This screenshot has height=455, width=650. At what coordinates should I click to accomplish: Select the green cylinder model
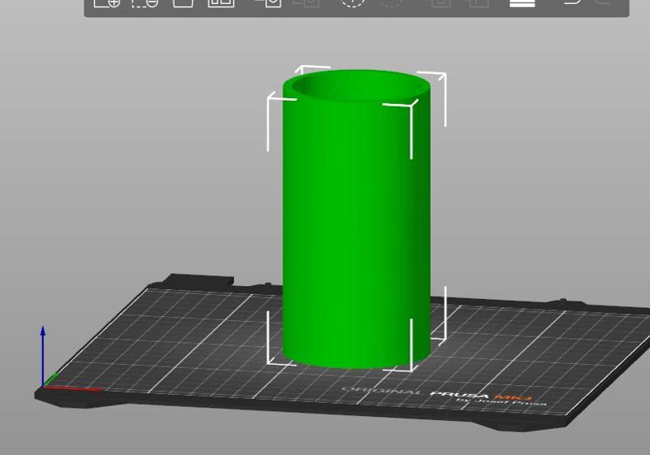[x=357, y=219]
